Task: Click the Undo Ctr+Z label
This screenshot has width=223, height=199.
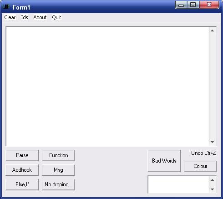Action: point(204,153)
